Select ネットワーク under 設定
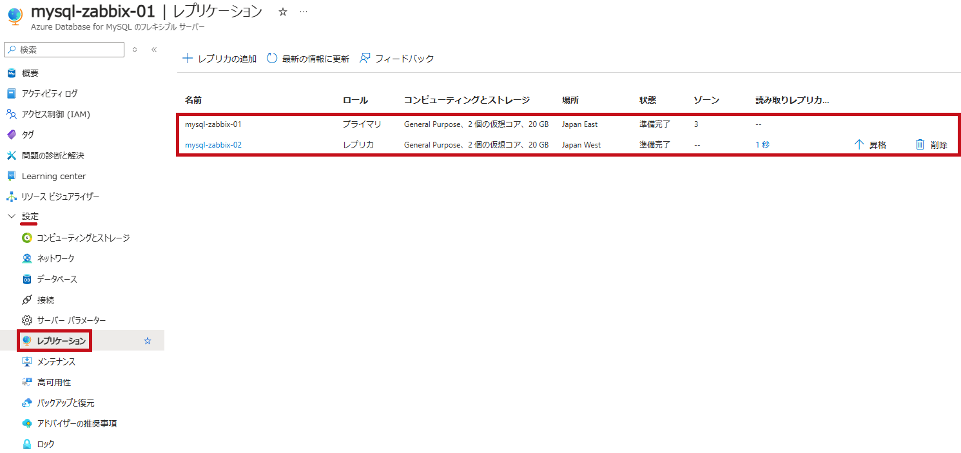 [x=56, y=258]
